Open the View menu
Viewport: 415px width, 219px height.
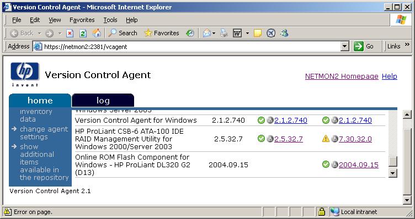click(x=55, y=20)
